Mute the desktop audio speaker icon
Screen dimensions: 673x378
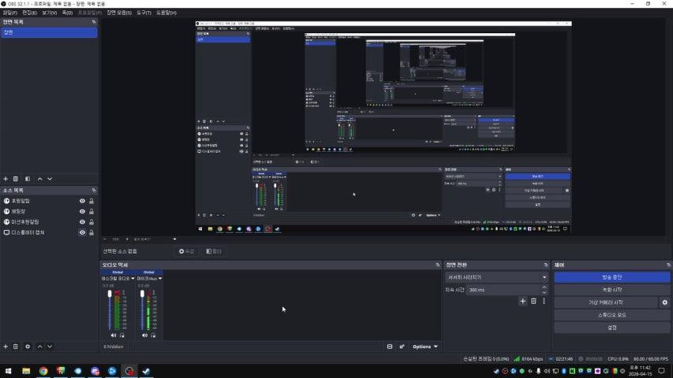[x=113, y=335]
